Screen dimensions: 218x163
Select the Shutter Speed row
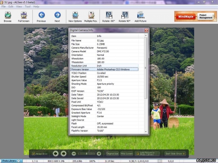[104, 76]
